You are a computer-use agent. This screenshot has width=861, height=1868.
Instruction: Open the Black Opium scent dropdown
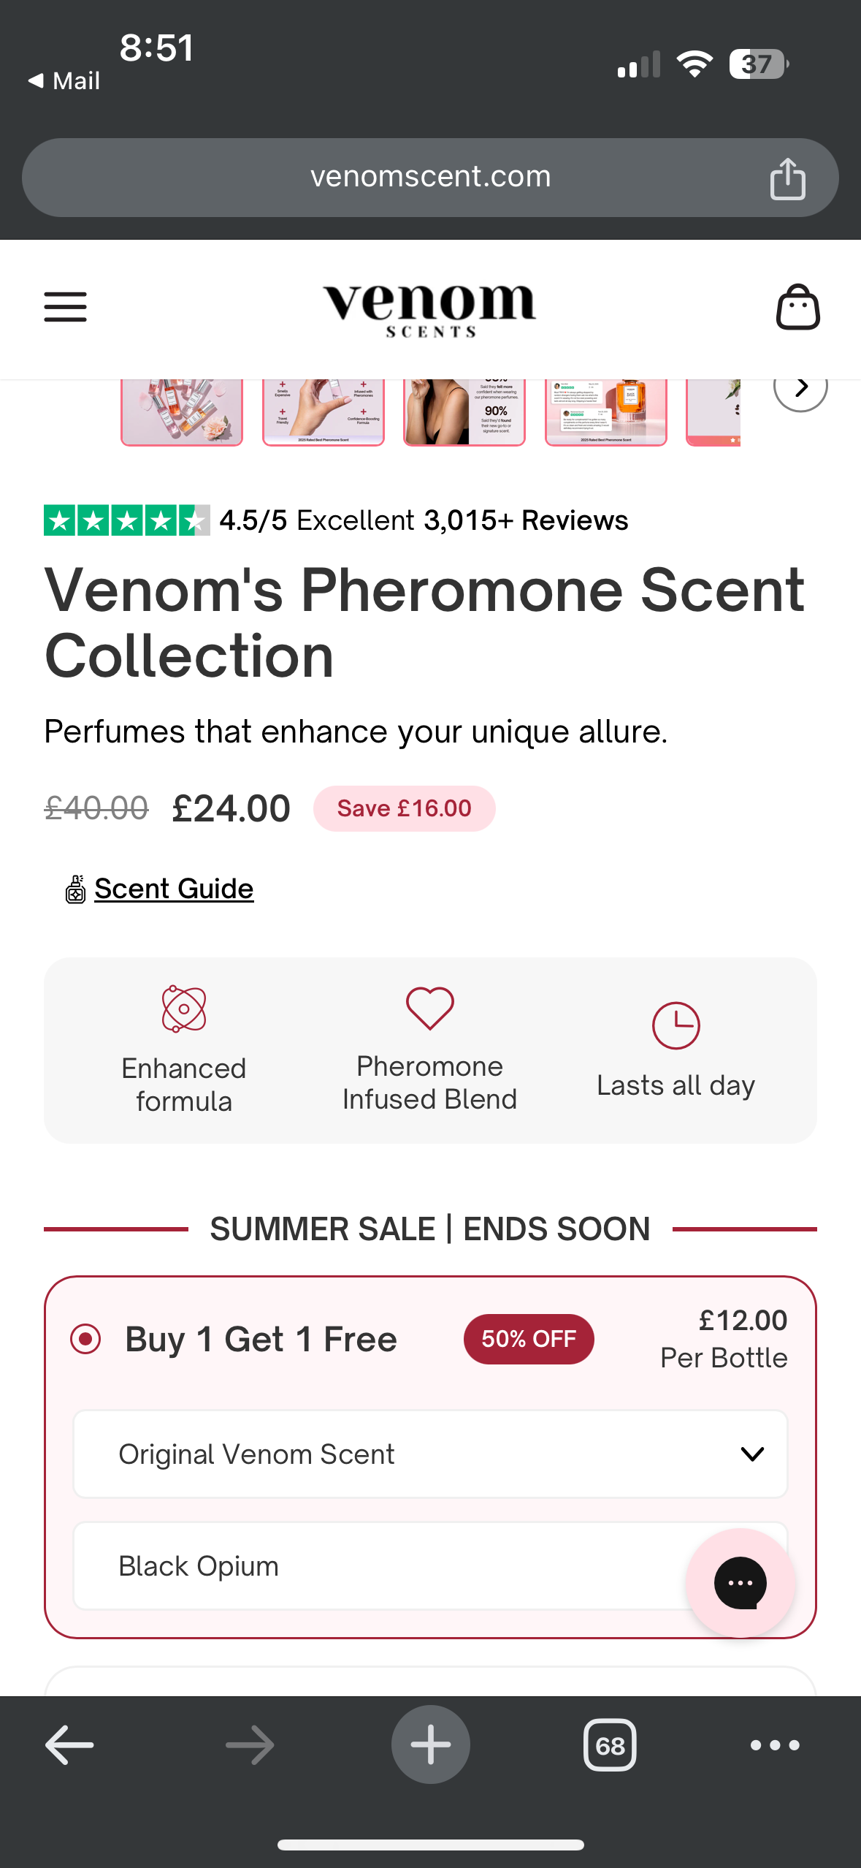tap(380, 1566)
